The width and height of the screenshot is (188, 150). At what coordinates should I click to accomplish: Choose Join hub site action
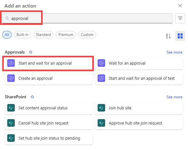(139, 108)
